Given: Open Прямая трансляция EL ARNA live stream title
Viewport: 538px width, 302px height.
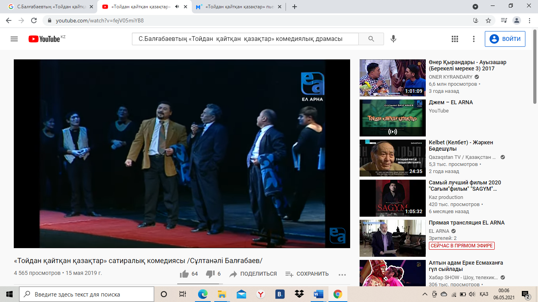Looking at the screenshot, I should pos(467,223).
